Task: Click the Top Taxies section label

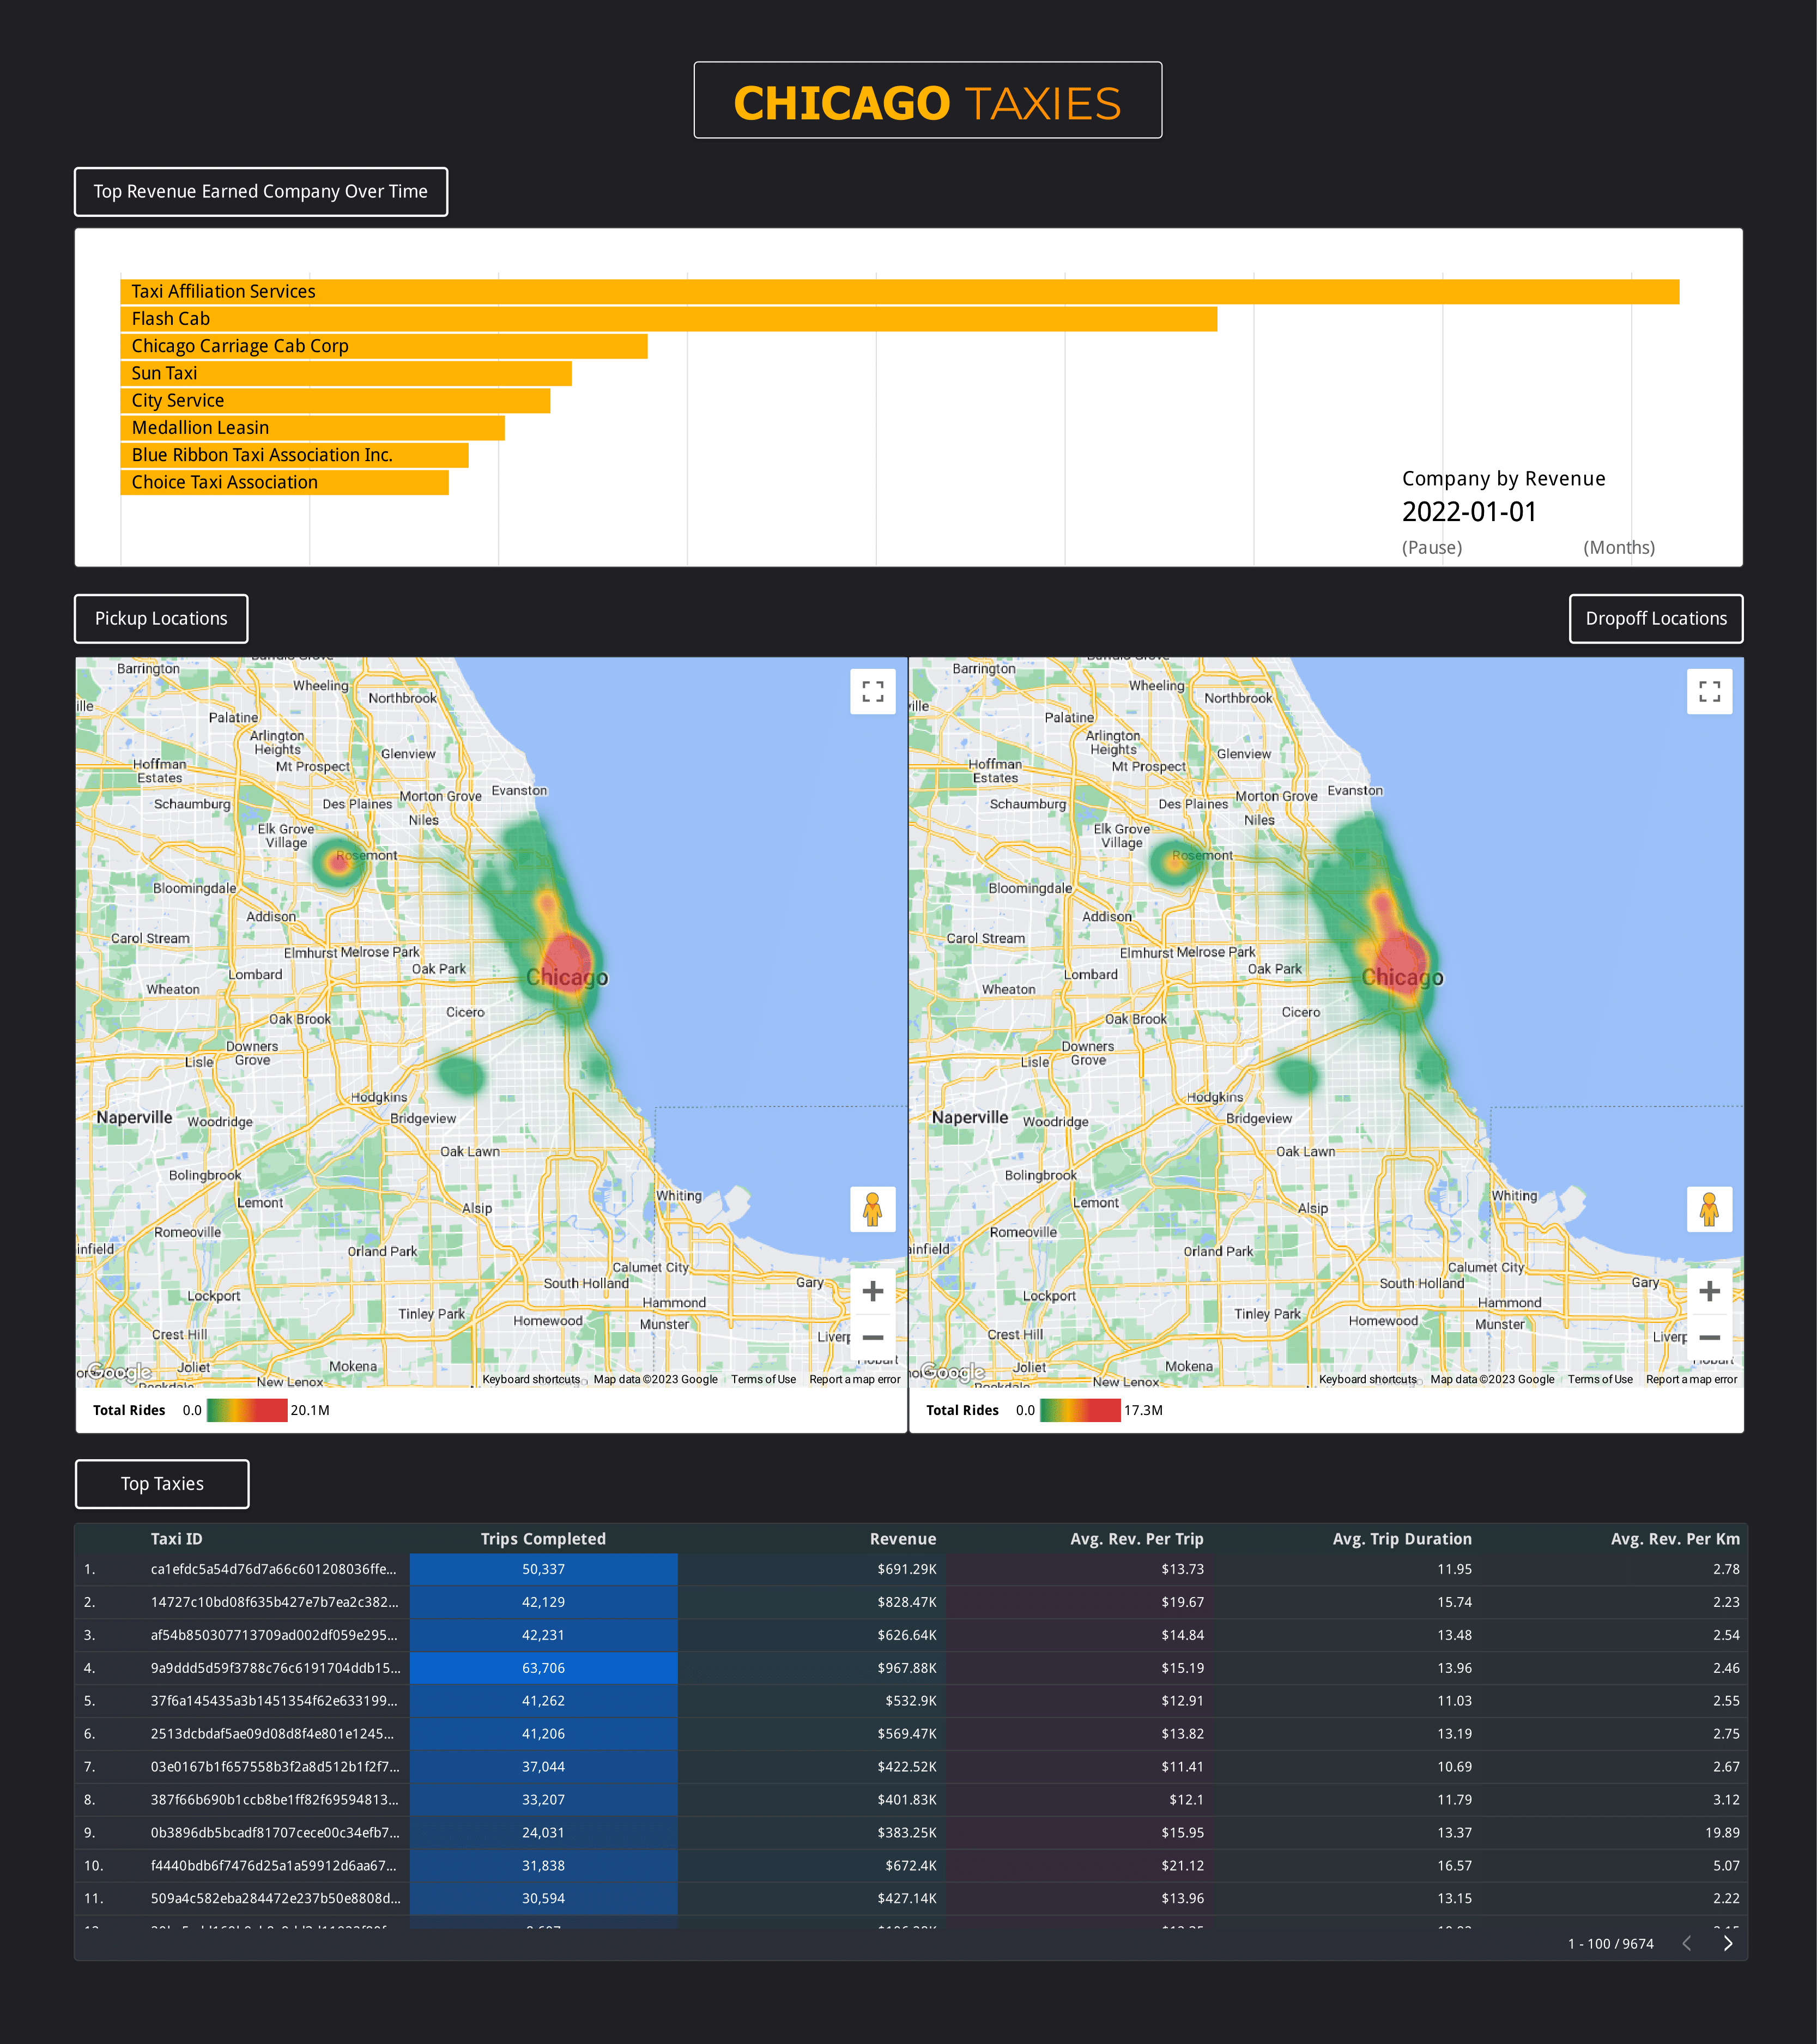Action: [x=162, y=1484]
